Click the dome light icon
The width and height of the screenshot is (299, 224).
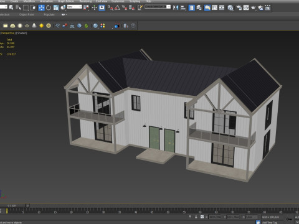point(12,26)
